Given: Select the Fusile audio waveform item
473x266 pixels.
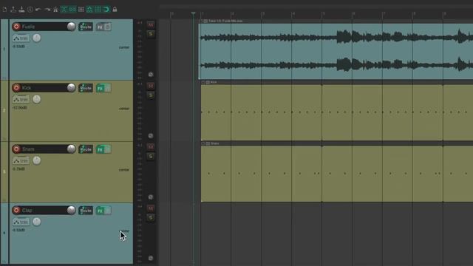Looking at the screenshot, I should (336, 51).
